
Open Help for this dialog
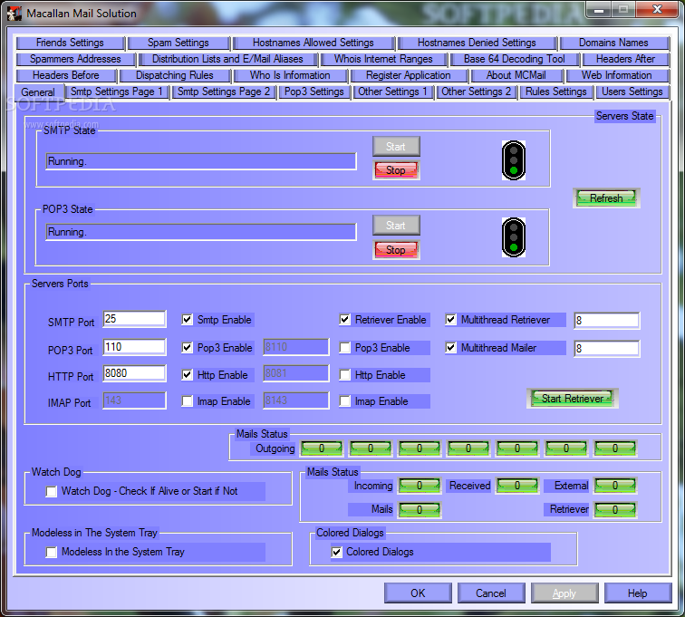click(638, 593)
